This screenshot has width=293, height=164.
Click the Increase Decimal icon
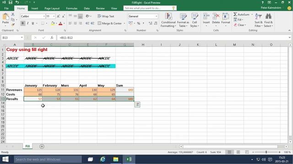[x=151, y=23]
